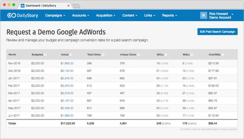Viewport: 244px width, 139px height.
Task: Open the Content dropdown menu
Action: point(130,15)
